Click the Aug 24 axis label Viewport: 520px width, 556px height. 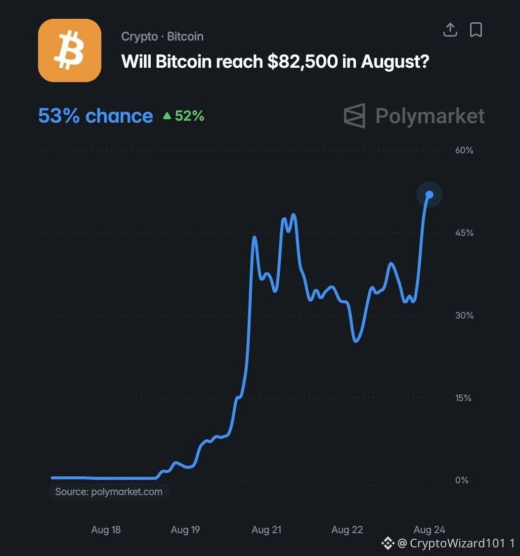[430, 530]
